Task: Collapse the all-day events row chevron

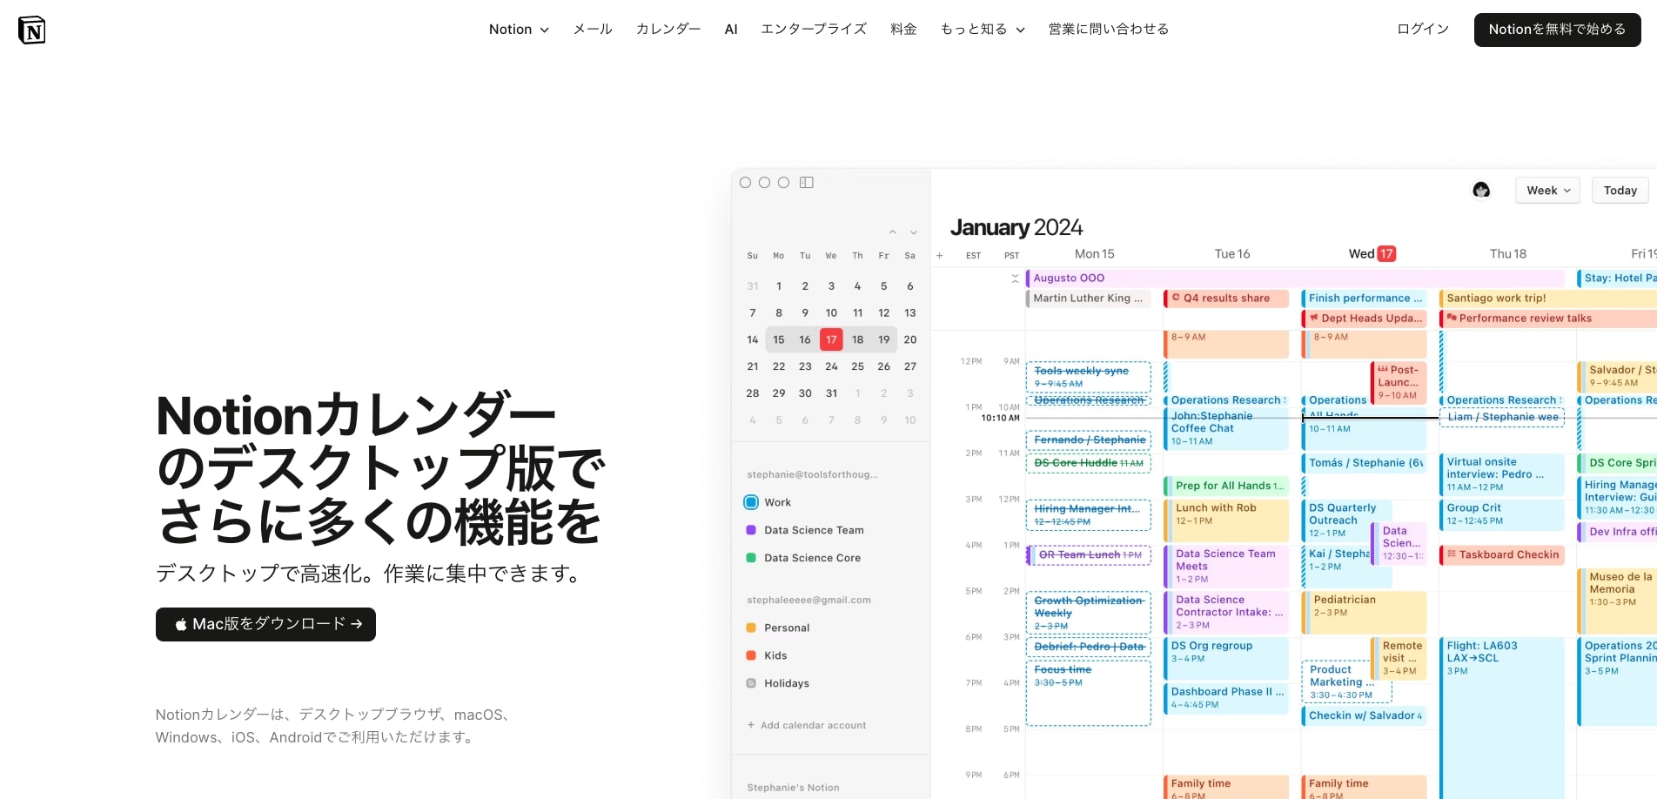Action: tap(1015, 278)
